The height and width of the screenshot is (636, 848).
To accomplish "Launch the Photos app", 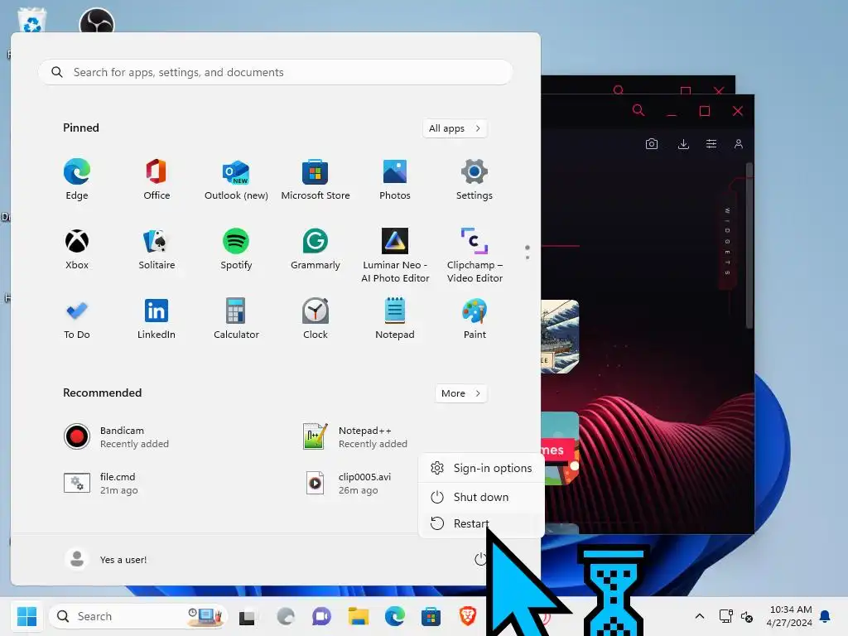I will 395,180.
